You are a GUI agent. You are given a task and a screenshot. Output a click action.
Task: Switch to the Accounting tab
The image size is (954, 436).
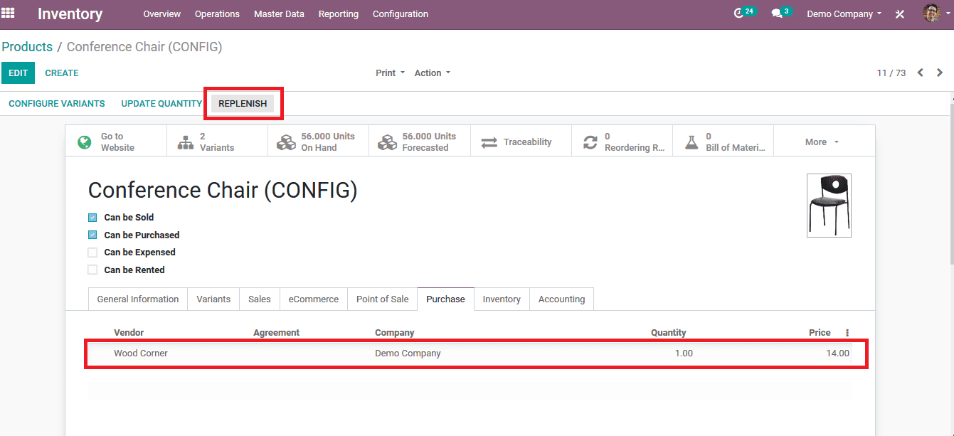tap(562, 299)
